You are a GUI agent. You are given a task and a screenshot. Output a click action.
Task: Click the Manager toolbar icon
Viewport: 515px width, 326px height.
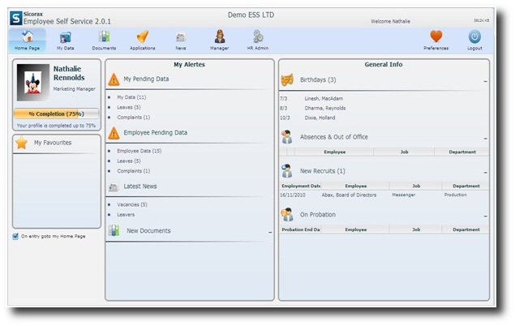point(219,37)
